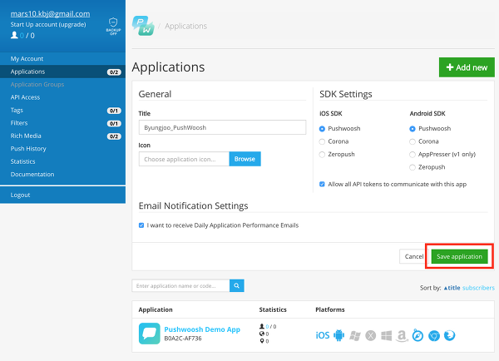Focus the Choose application icon field
Image resolution: width=499 pixels, height=361 pixels.
pyautogui.click(x=184, y=159)
